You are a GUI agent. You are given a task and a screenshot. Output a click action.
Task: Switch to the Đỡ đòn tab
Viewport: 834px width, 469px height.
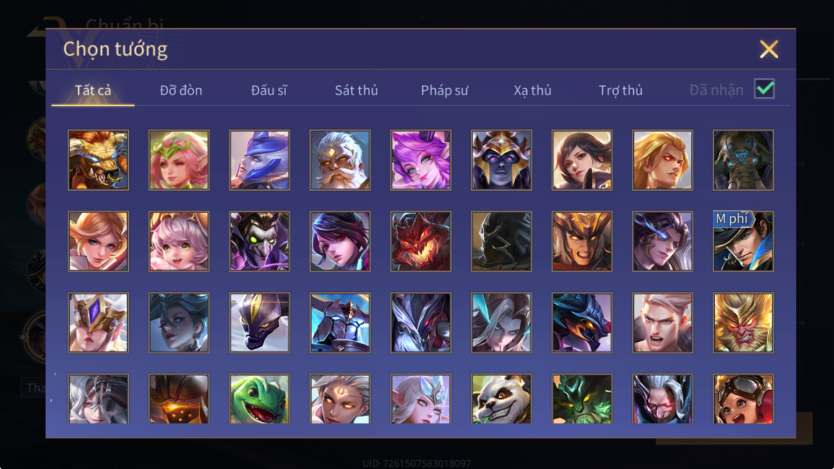point(181,90)
